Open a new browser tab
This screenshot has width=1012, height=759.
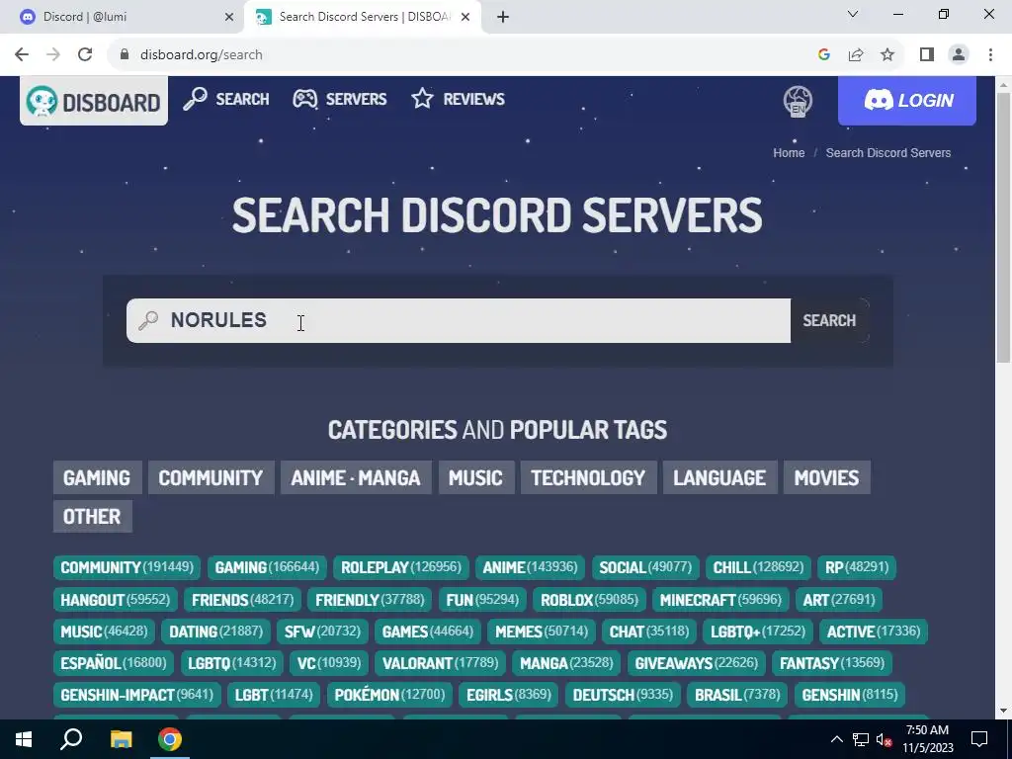pyautogui.click(x=503, y=18)
